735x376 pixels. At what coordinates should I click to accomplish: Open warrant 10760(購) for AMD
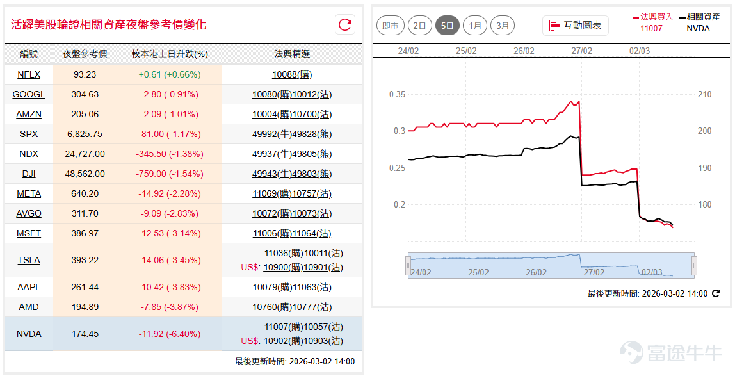click(x=272, y=307)
